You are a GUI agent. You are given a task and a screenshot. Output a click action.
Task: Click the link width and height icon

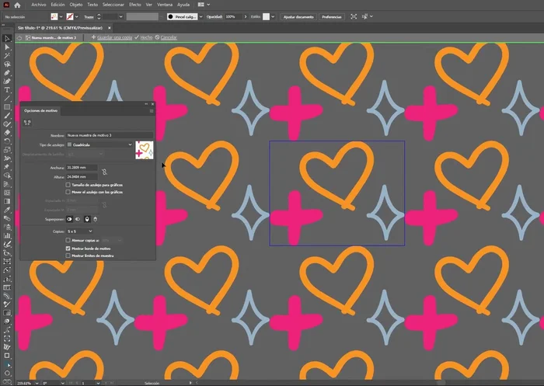point(105,171)
